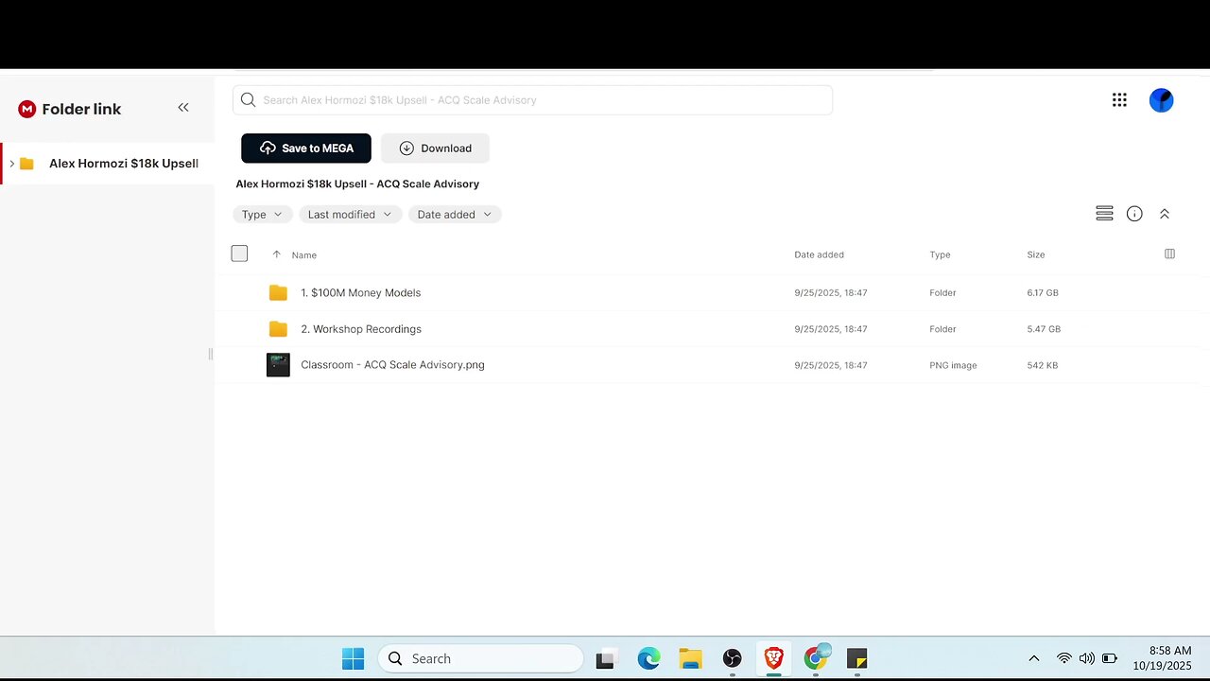Image resolution: width=1210 pixels, height=681 pixels.
Task: Open File Explorer from the taskbar
Action: pyautogui.click(x=690, y=659)
